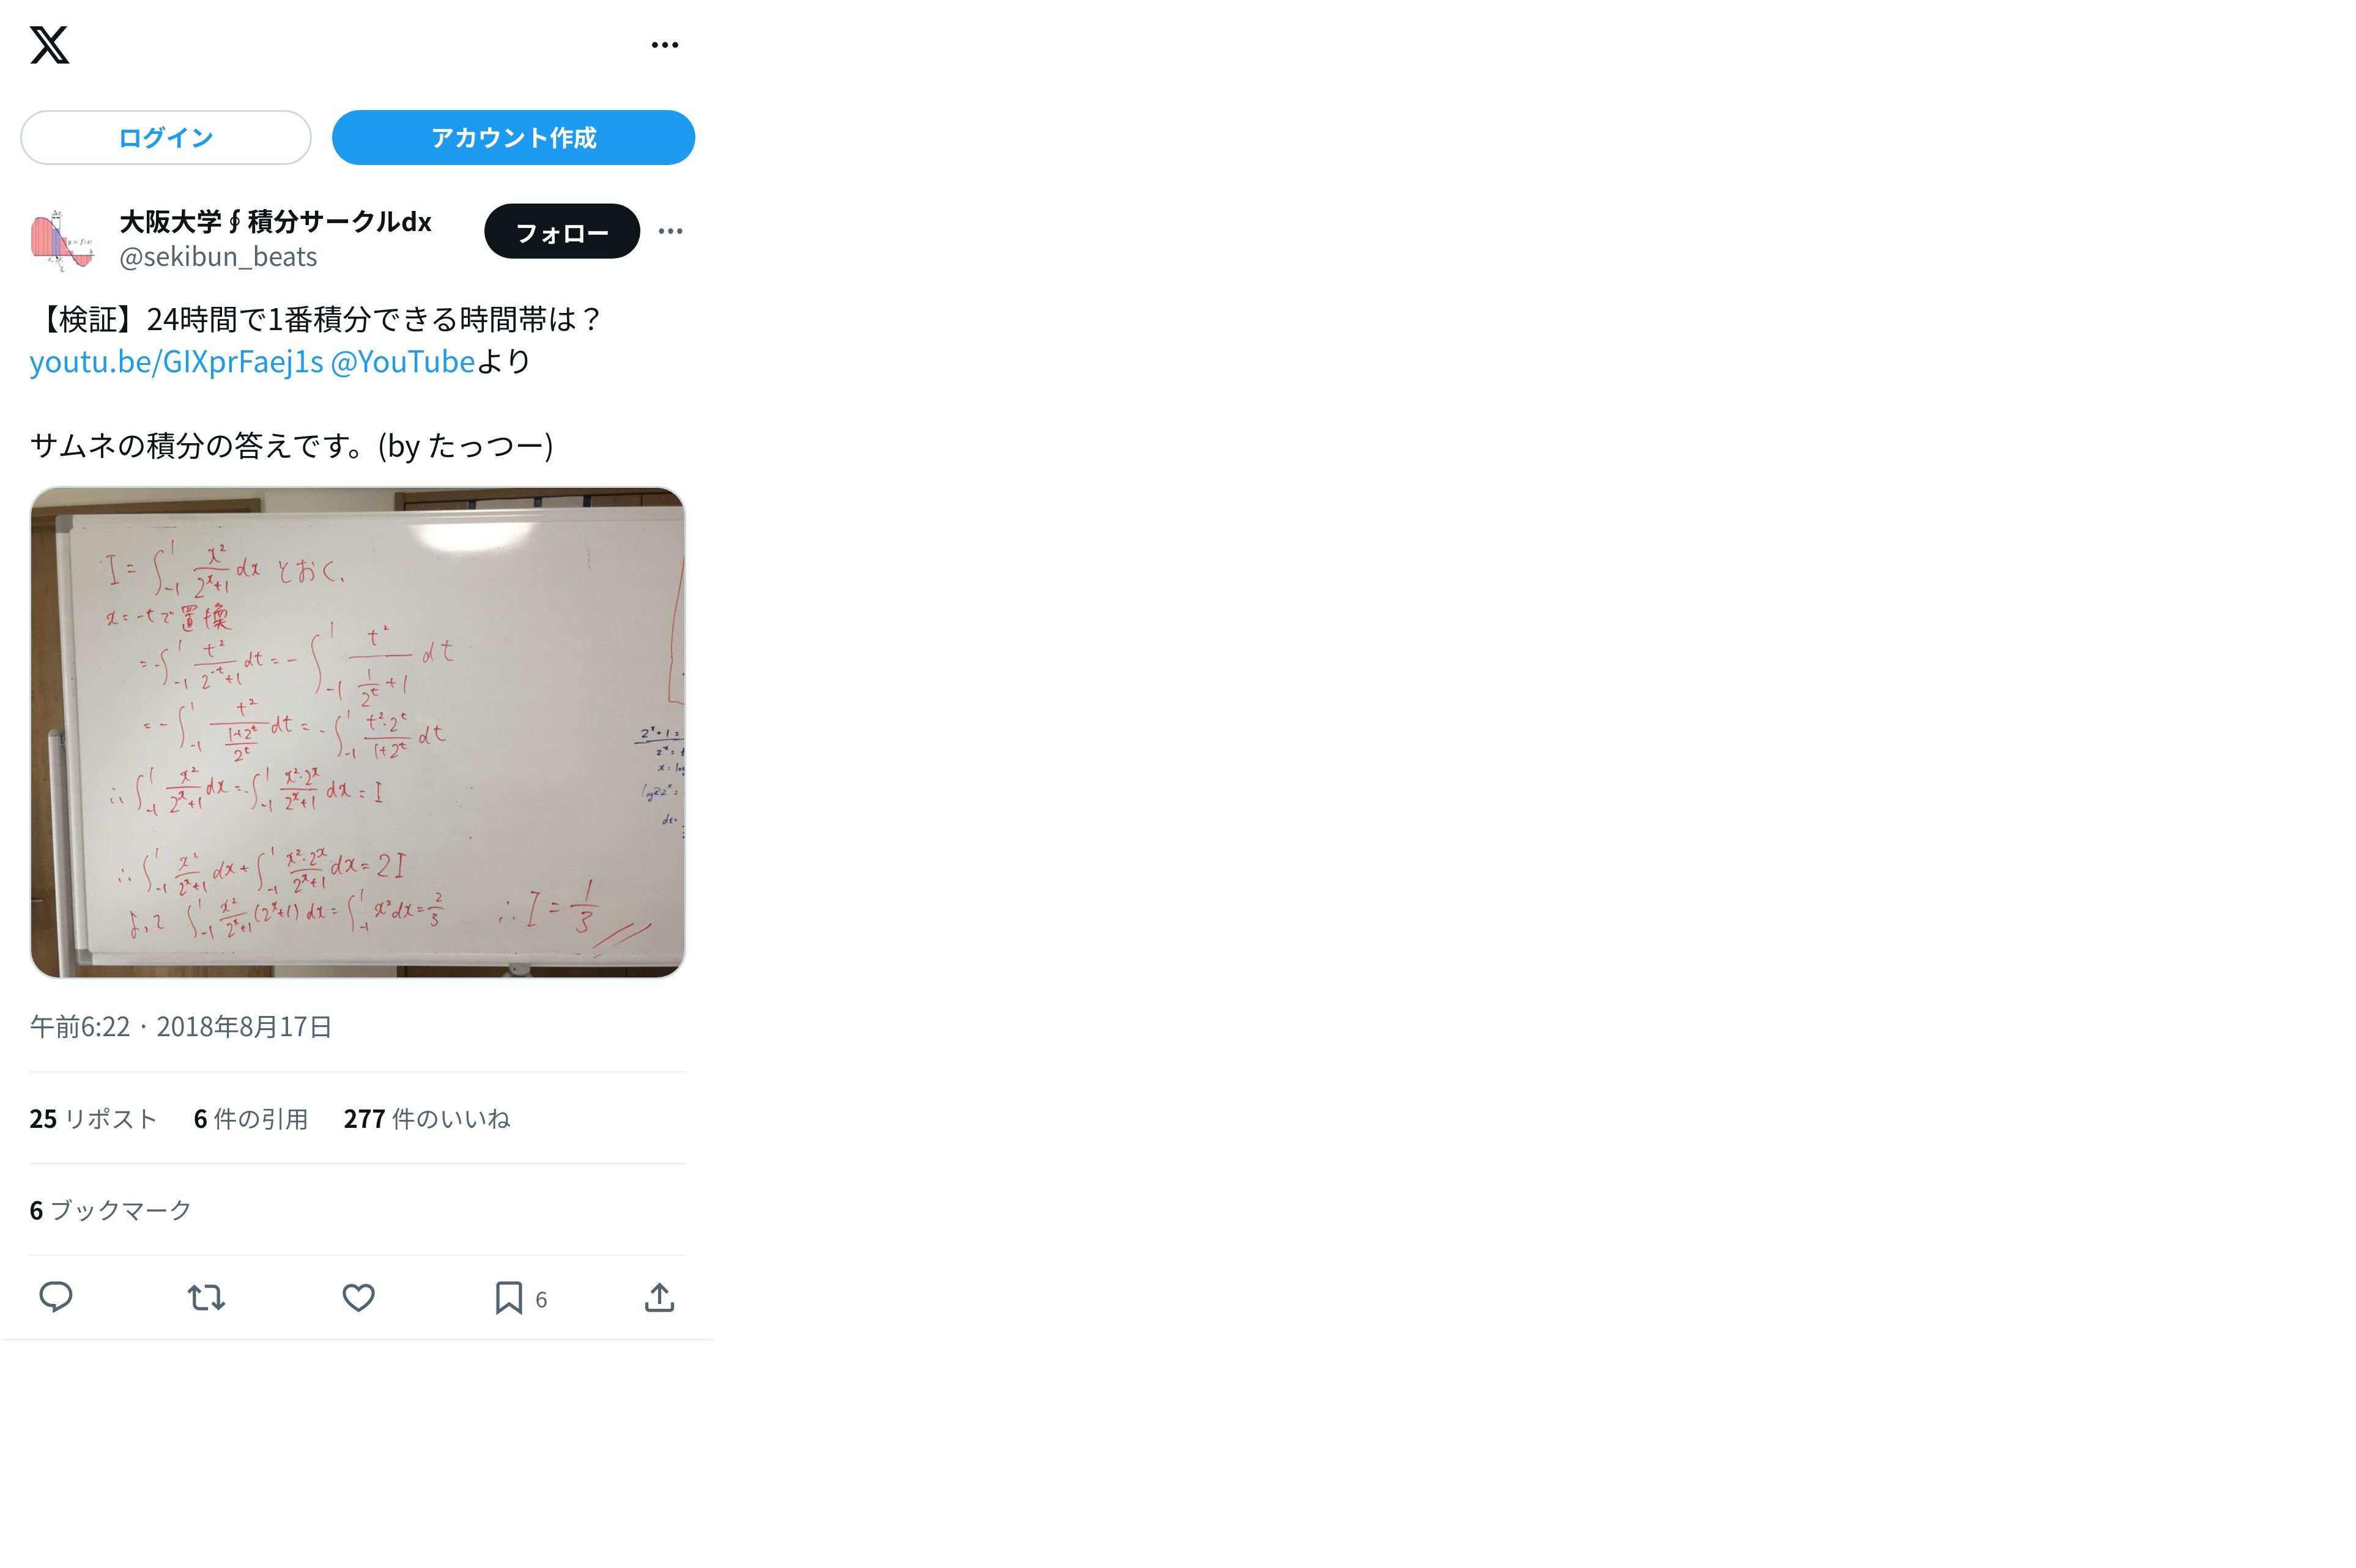Click the reply speech bubble icon

[56, 1298]
